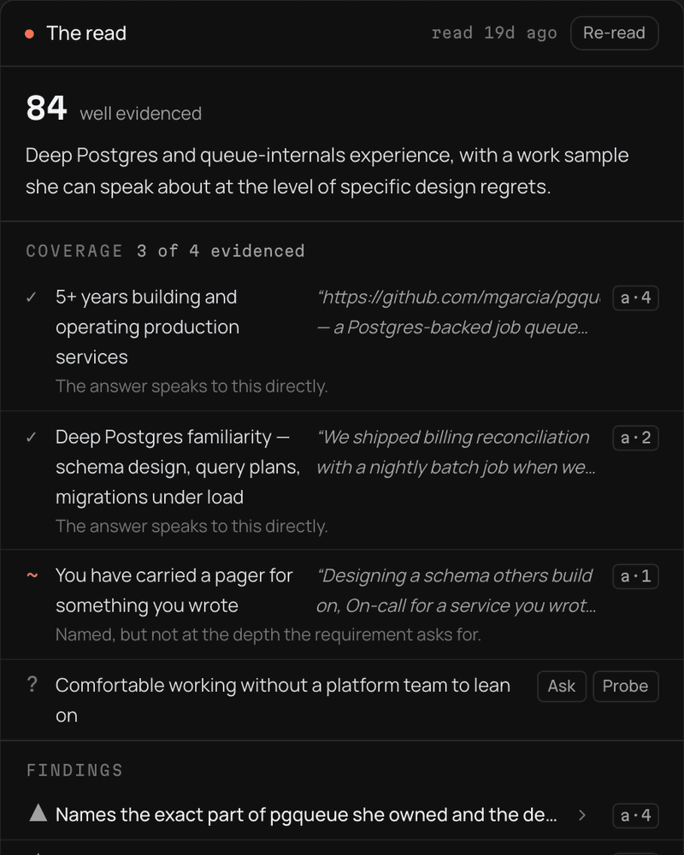Image resolution: width=684 pixels, height=855 pixels.
Task: Click triangle icon on pgqueue finding
Action: tap(38, 813)
